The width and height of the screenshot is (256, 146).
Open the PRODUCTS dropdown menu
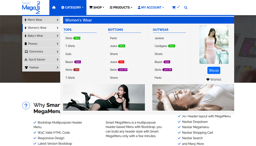[x=121, y=7]
